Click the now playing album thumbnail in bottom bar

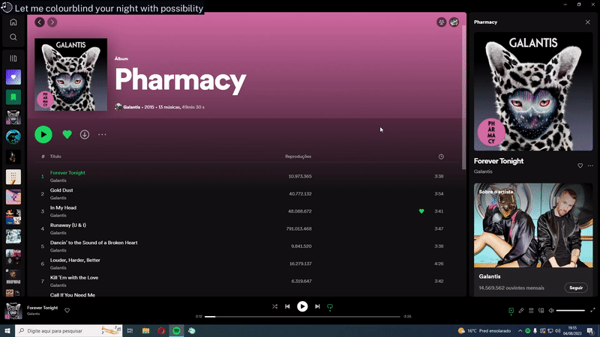[13, 310]
